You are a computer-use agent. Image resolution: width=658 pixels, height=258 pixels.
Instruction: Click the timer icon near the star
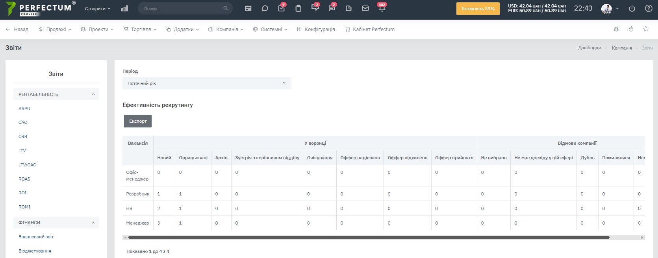click(631, 29)
